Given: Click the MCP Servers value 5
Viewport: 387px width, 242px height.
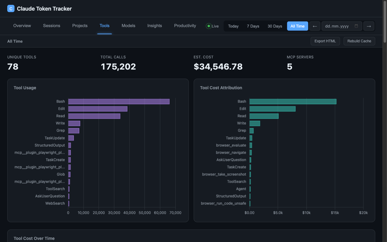Looking at the screenshot, I should [x=289, y=67].
